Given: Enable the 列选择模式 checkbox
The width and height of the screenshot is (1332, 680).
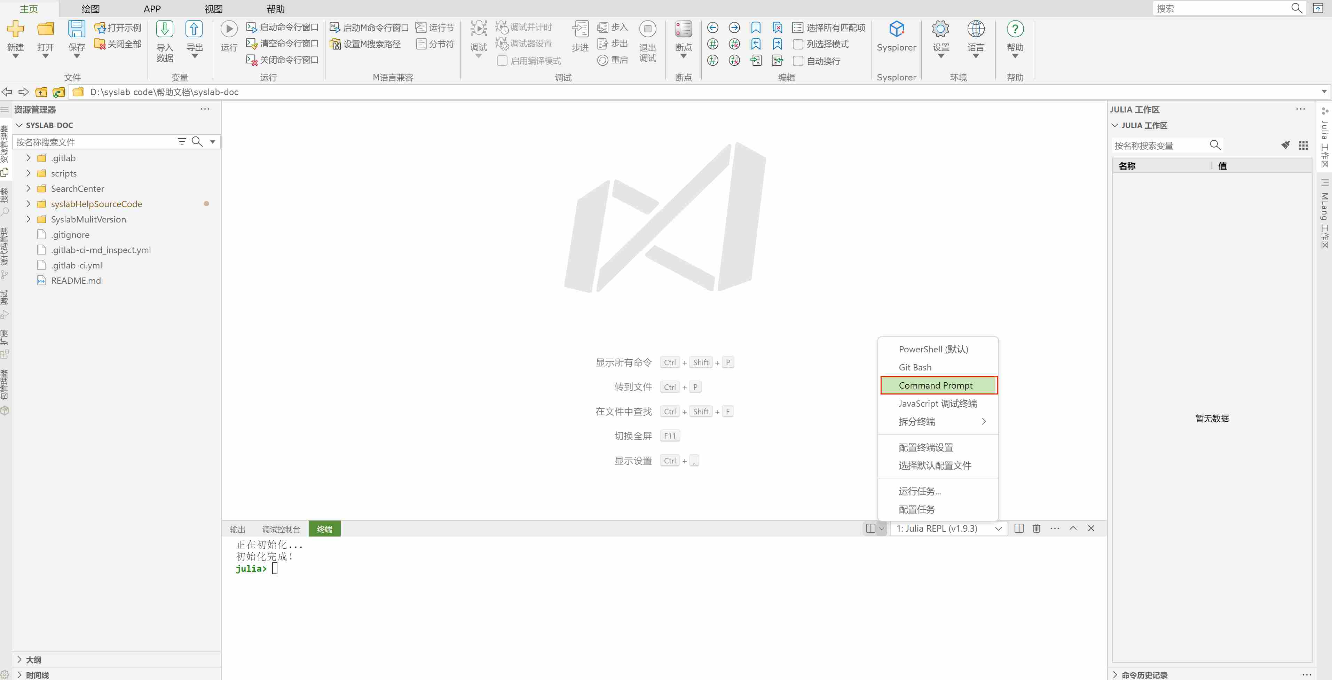Looking at the screenshot, I should coord(798,44).
